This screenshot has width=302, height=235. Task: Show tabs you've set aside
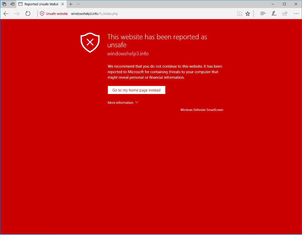(x=4, y=4)
